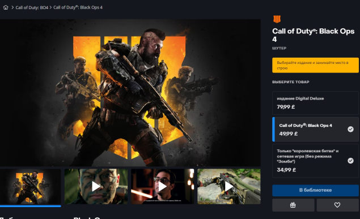360x219 pixels.
Task: Open the gift purchase icon button
Action: coord(293,205)
